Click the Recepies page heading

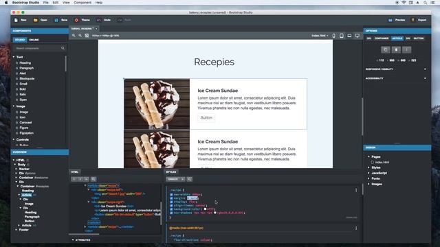(x=214, y=62)
